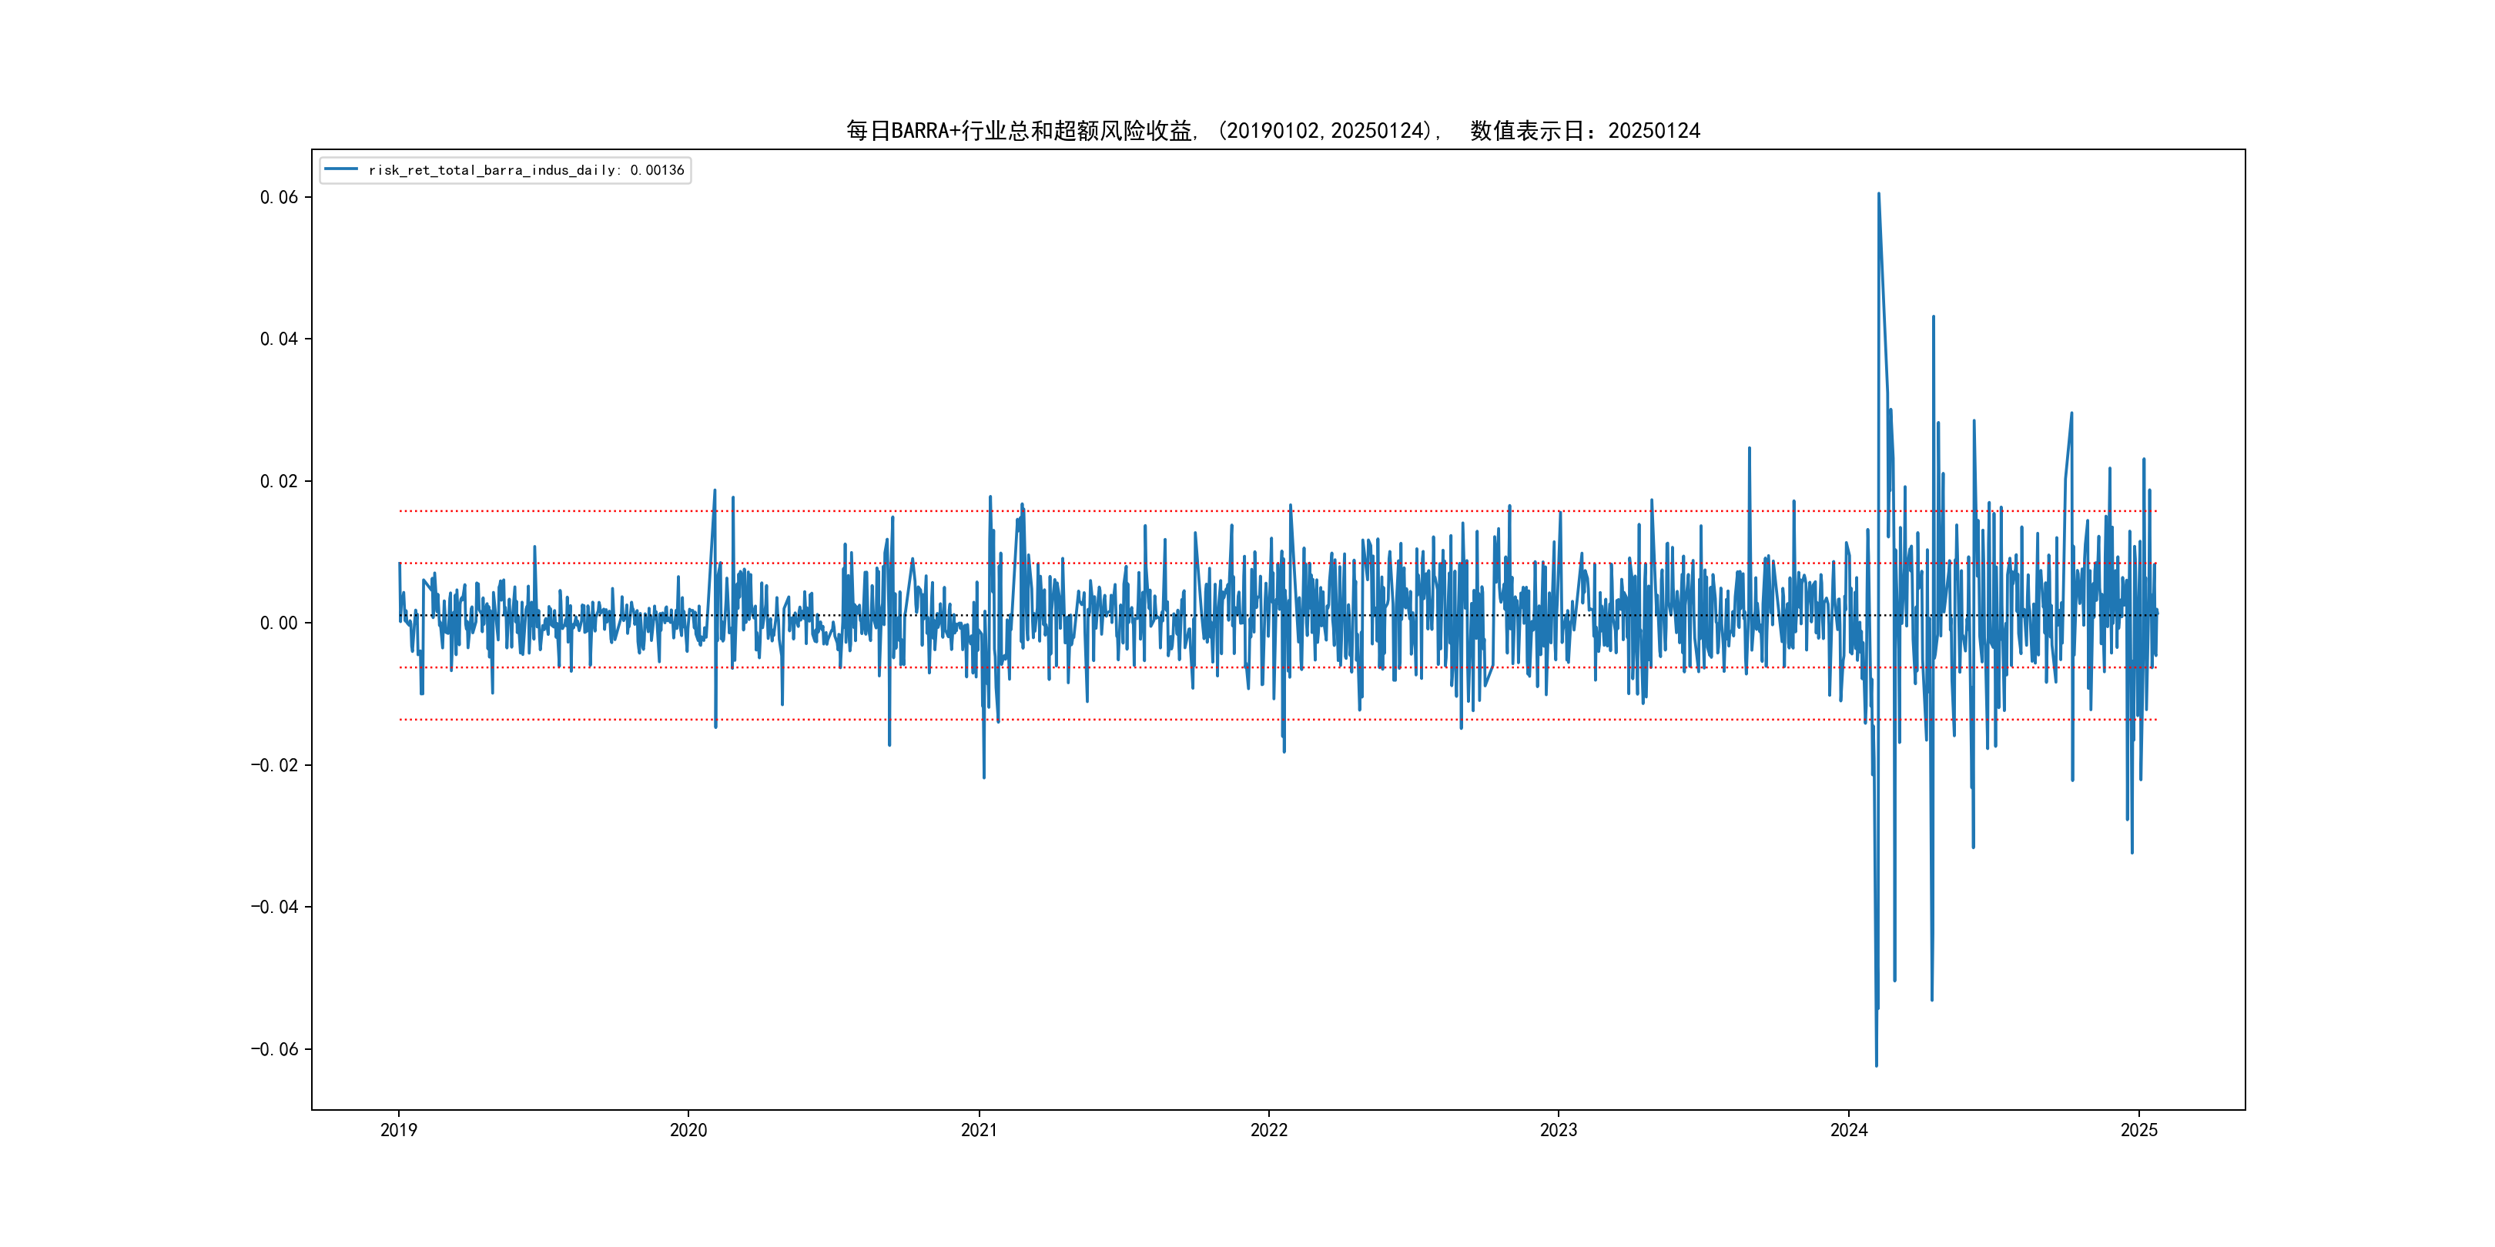
Task: Click the -0.02 y-axis tick label
Action: 275,765
